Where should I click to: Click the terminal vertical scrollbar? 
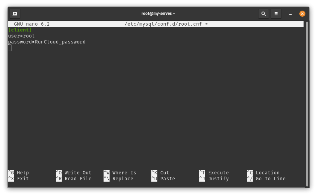(x=307, y=104)
